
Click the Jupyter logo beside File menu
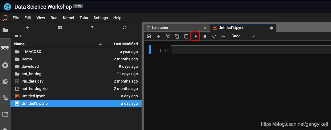pyautogui.click(x=5, y=18)
